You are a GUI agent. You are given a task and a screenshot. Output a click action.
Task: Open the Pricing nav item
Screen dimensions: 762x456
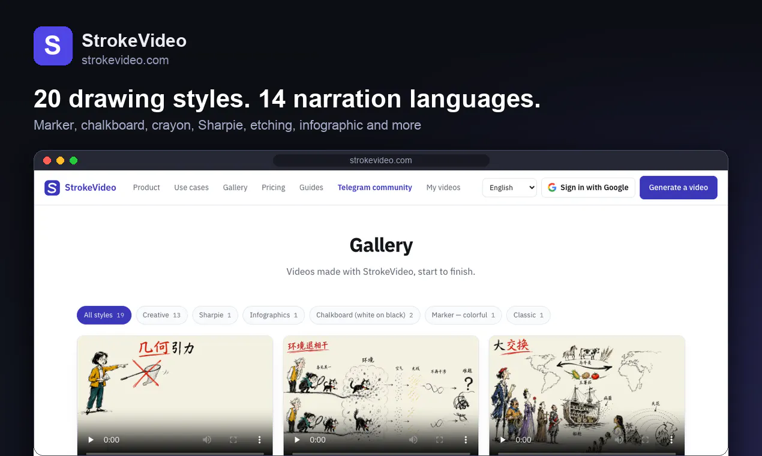pyautogui.click(x=274, y=188)
